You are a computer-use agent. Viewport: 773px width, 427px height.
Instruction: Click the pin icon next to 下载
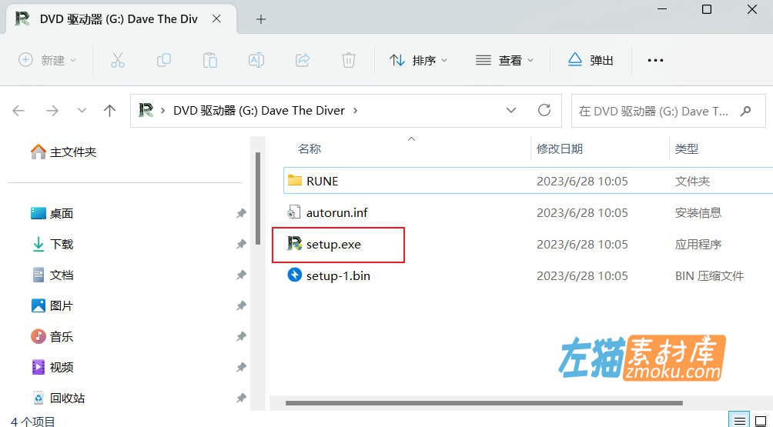241,245
